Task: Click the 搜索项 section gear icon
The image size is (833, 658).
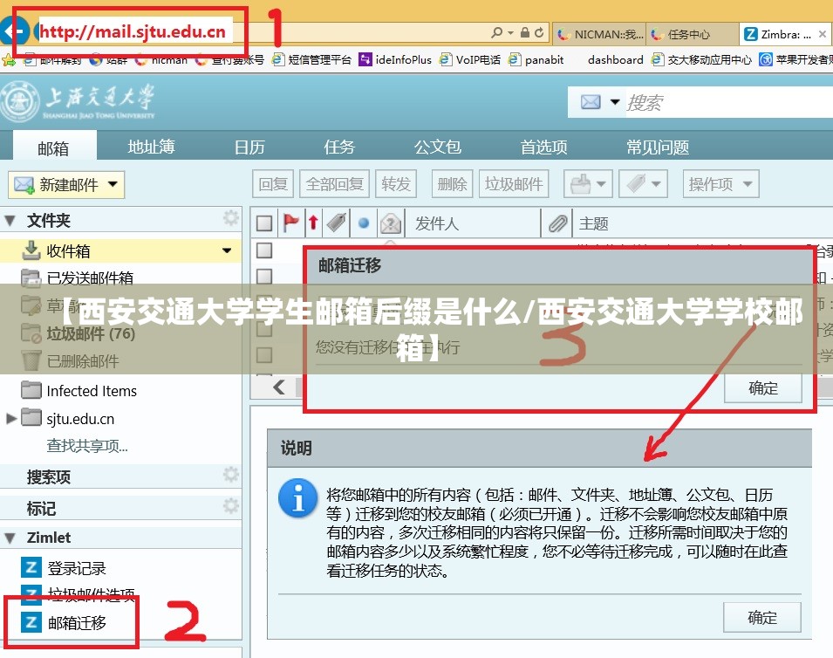Action: (x=230, y=474)
